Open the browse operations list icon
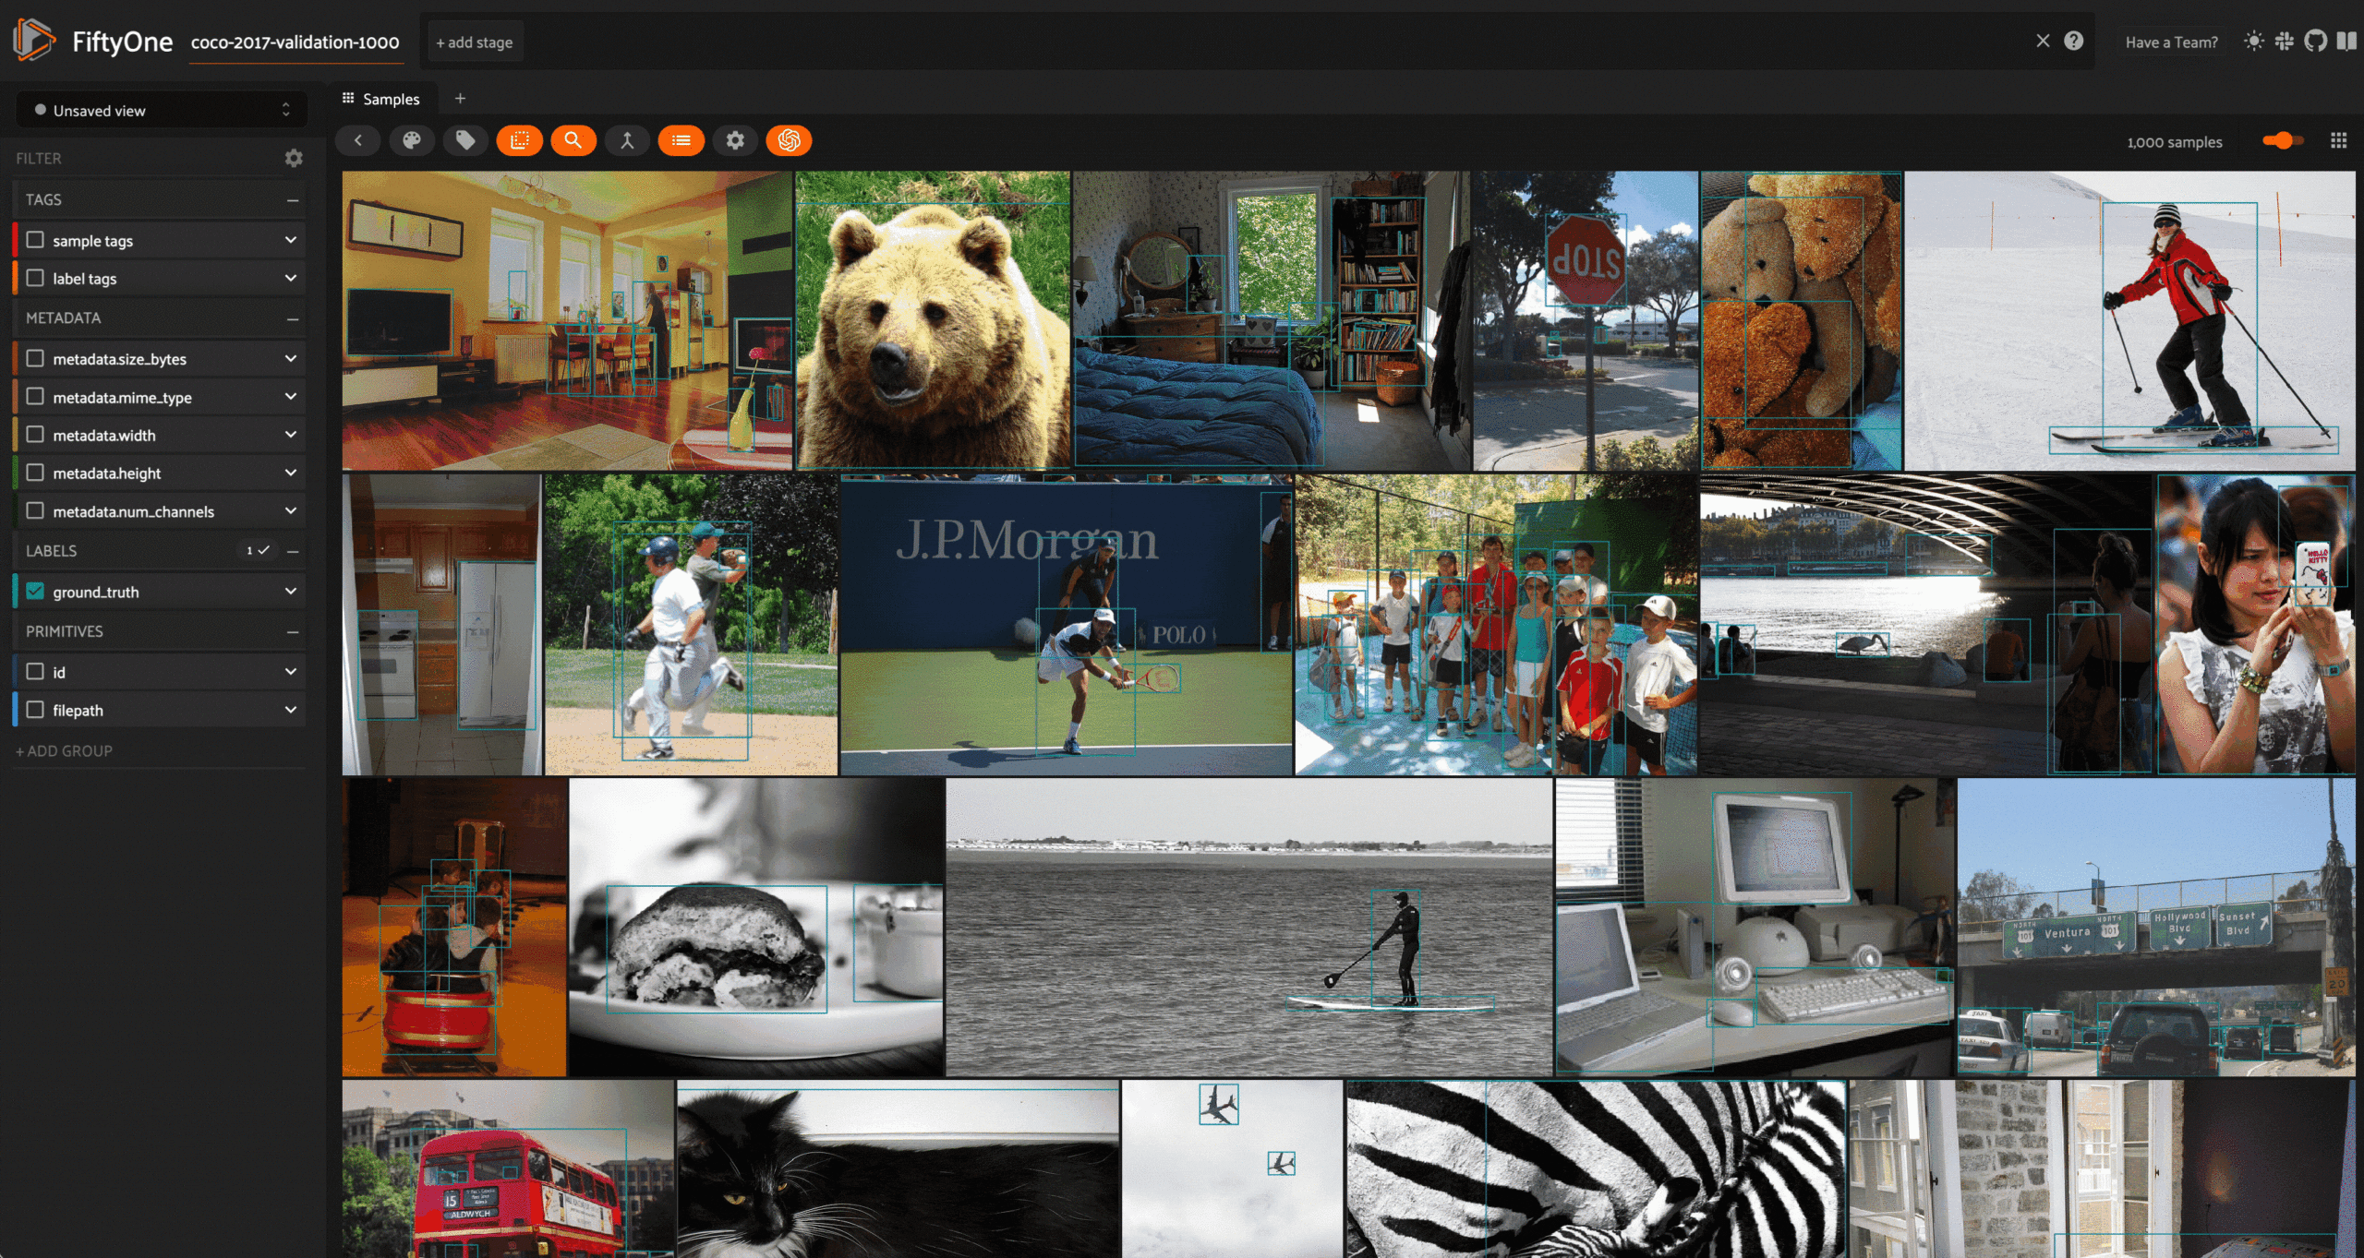Screen dimensions: 2364x1258 tap(681, 140)
